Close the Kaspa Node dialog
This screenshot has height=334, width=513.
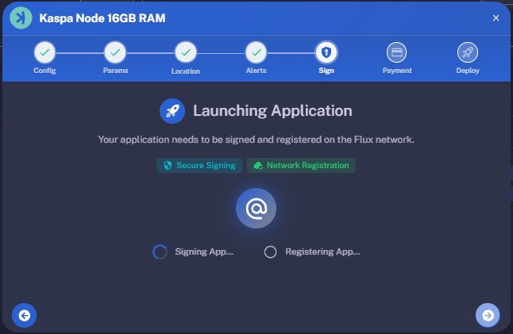[x=496, y=17]
